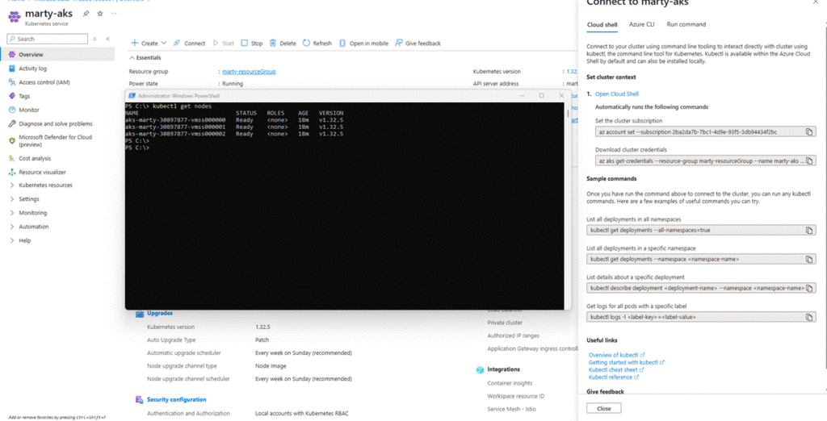Switch to the Run command tab
Screen dimensions: 827x421
tap(686, 25)
